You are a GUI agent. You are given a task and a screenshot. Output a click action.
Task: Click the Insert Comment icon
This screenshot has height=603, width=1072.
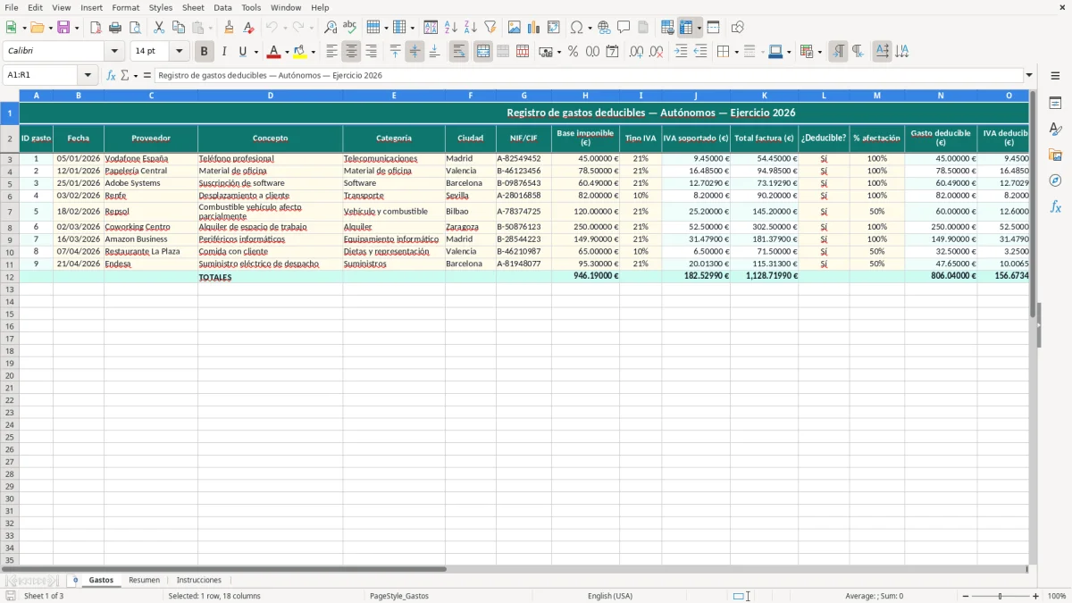(x=624, y=28)
